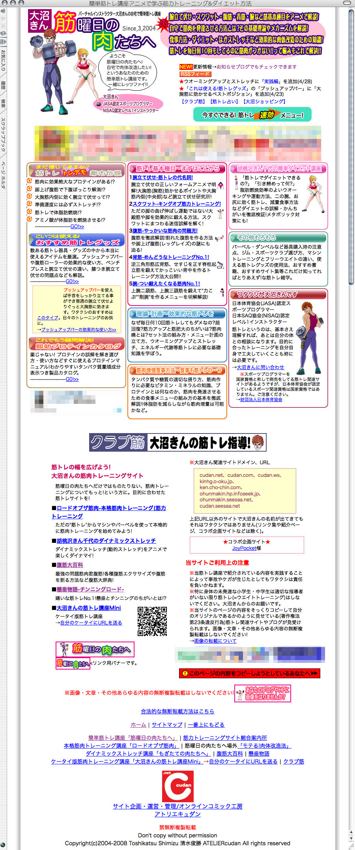Click the orange RSSフィード badge
355x850 pixels.
pos(195,74)
